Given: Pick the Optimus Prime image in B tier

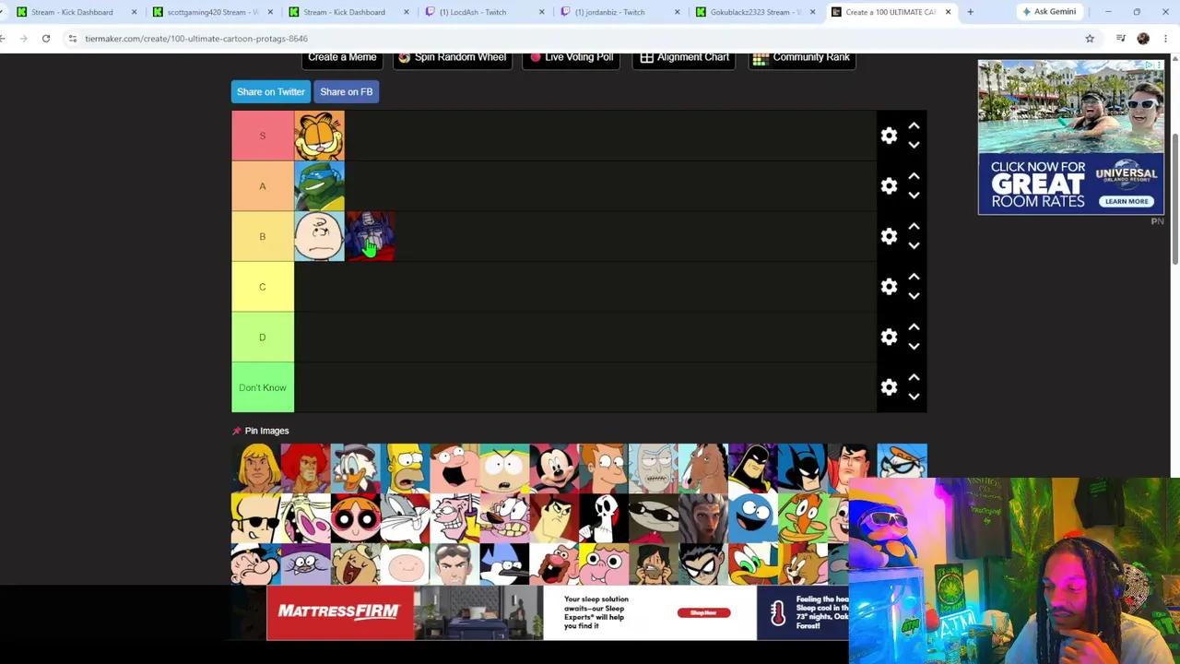Looking at the screenshot, I should [x=370, y=236].
